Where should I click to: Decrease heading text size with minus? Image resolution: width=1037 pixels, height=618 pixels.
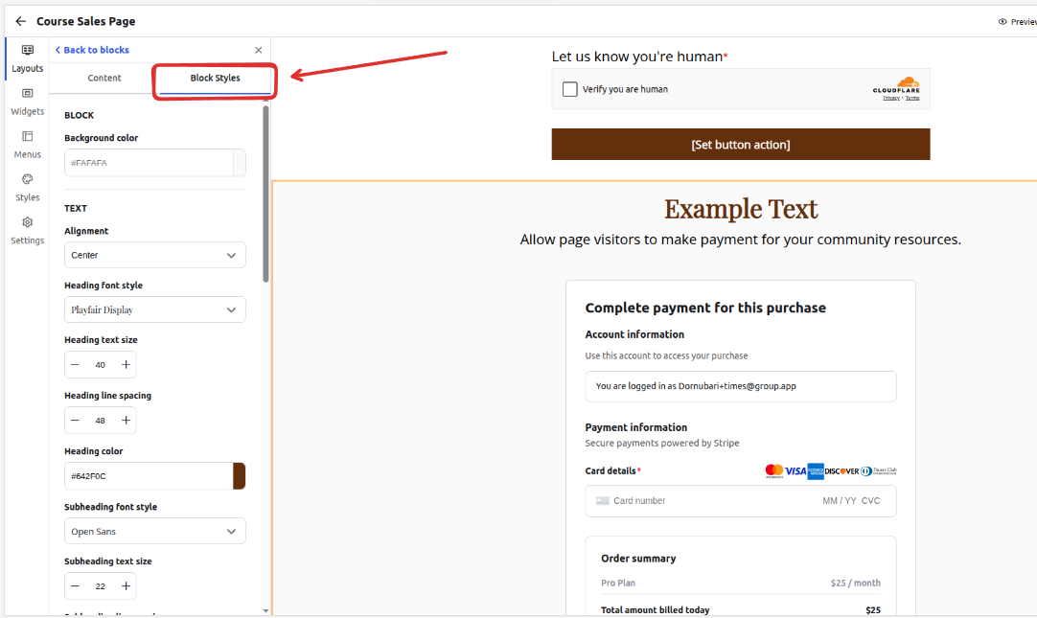[76, 365]
